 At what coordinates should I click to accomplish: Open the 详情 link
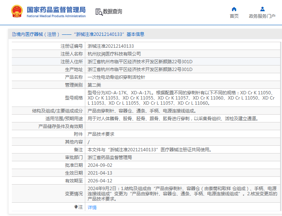tap(92, 207)
